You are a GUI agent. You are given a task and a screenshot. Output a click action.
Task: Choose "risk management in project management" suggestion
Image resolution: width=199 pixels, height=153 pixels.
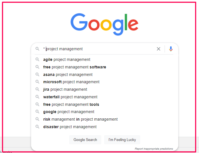(80, 119)
